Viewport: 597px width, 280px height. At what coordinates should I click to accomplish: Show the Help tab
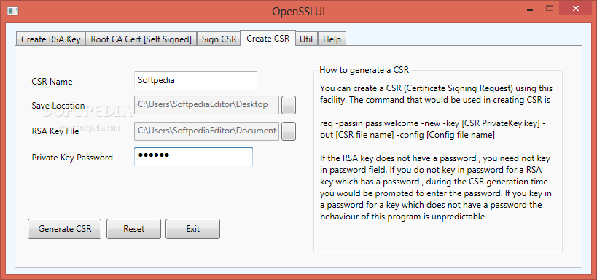point(332,39)
